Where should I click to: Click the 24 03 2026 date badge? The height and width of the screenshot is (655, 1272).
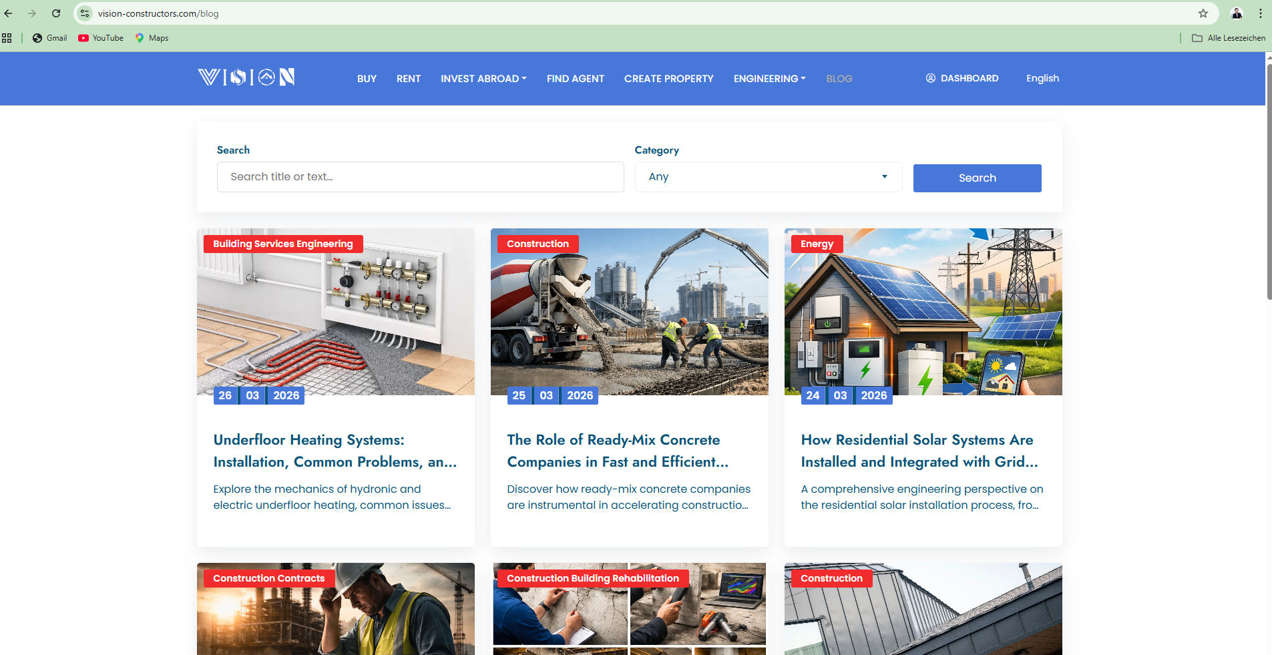pos(847,395)
